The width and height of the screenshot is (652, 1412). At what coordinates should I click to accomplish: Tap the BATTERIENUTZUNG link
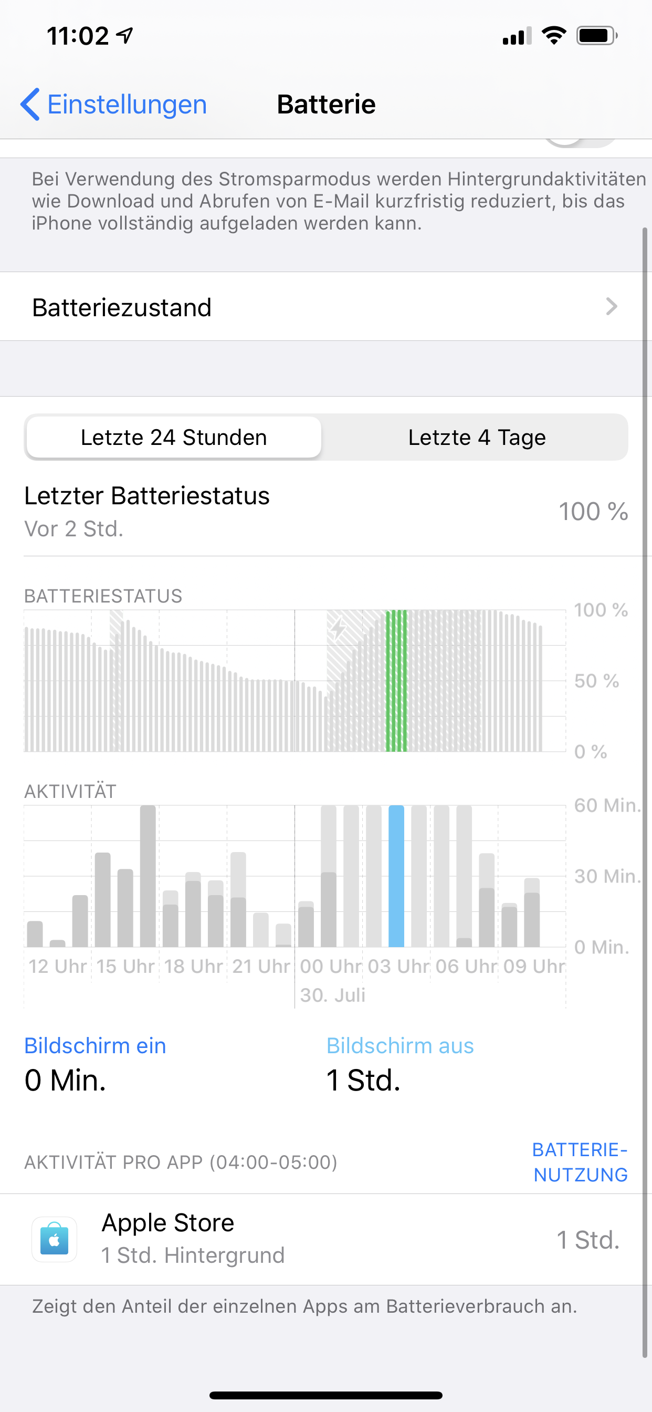pyautogui.click(x=580, y=1161)
